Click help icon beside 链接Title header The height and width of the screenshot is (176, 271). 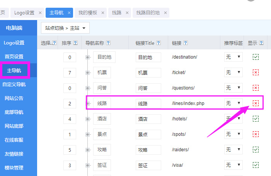[x=159, y=43]
